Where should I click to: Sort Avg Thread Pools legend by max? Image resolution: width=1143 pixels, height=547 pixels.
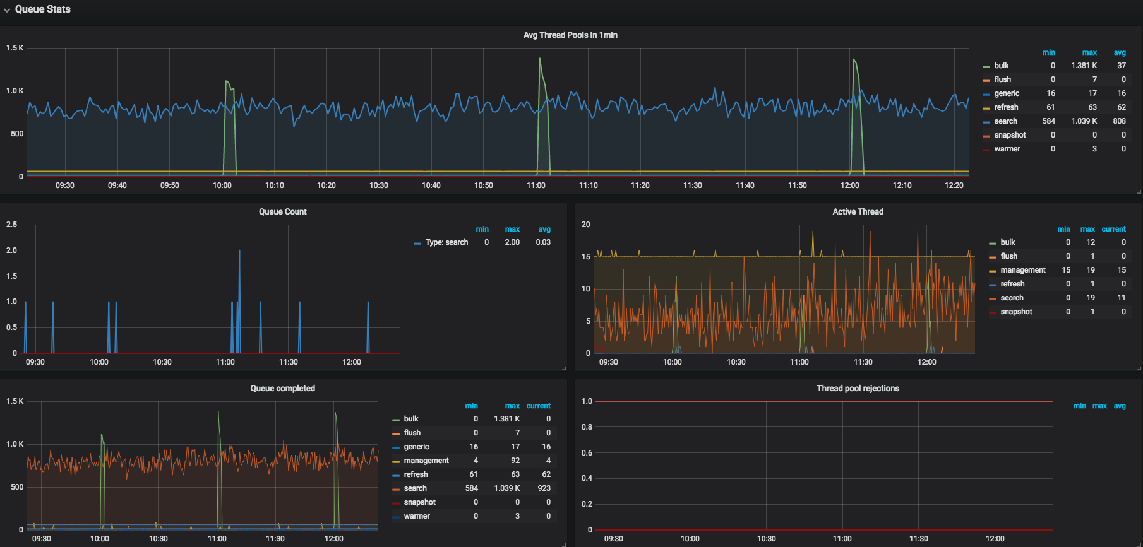[1089, 53]
